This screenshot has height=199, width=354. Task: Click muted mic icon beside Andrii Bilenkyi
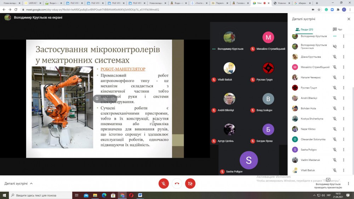click(x=335, y=98)
